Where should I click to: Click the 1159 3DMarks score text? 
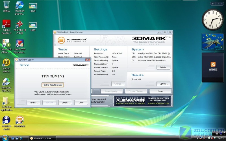pyautogui.click(x=53, y=76)
